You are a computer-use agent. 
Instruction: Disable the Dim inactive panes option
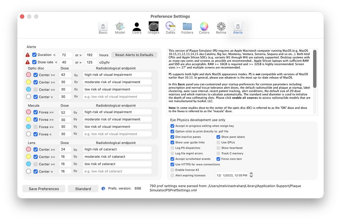coord(172,137)
